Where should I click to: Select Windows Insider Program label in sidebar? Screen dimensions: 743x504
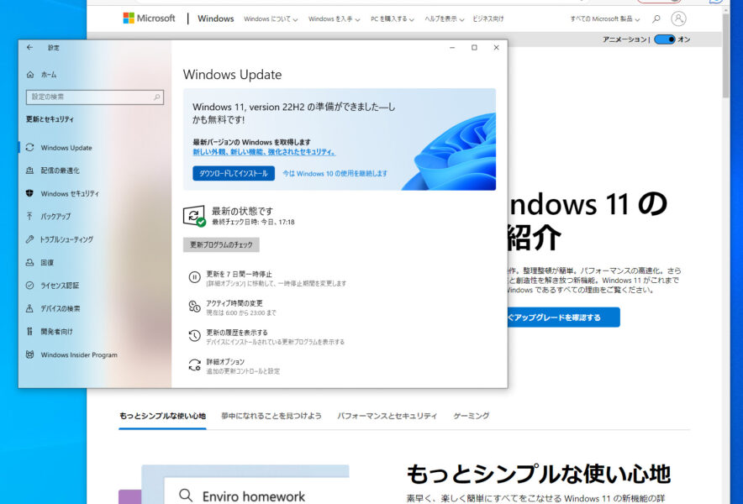tap(79, 354)
